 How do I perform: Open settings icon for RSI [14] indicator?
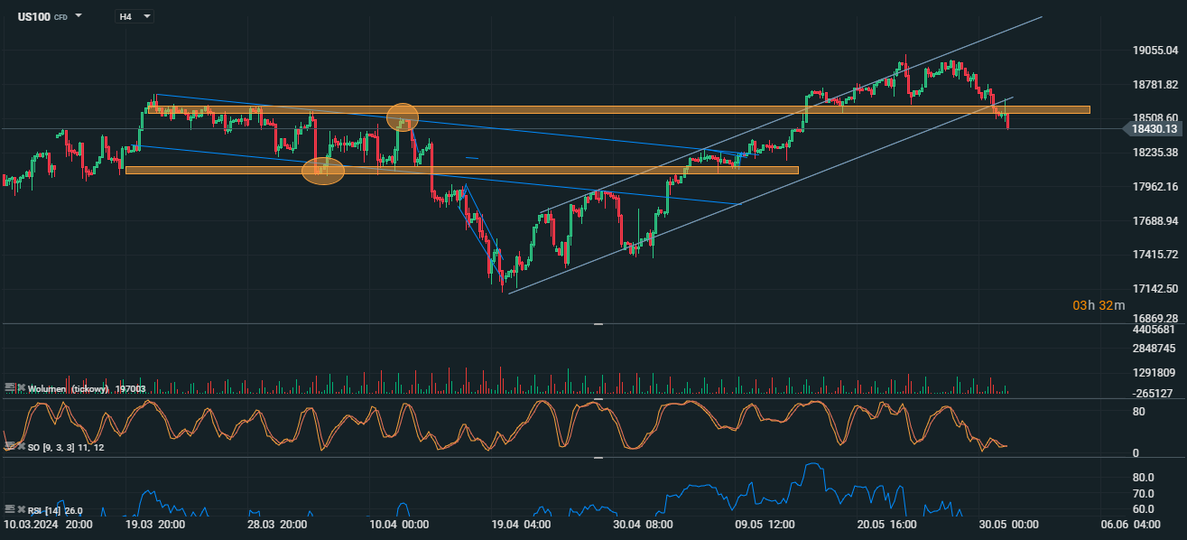pos(10,510)
